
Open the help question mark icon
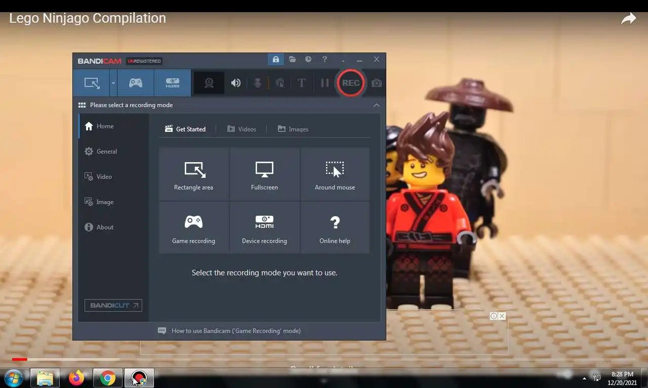click(x=325, y=59)
